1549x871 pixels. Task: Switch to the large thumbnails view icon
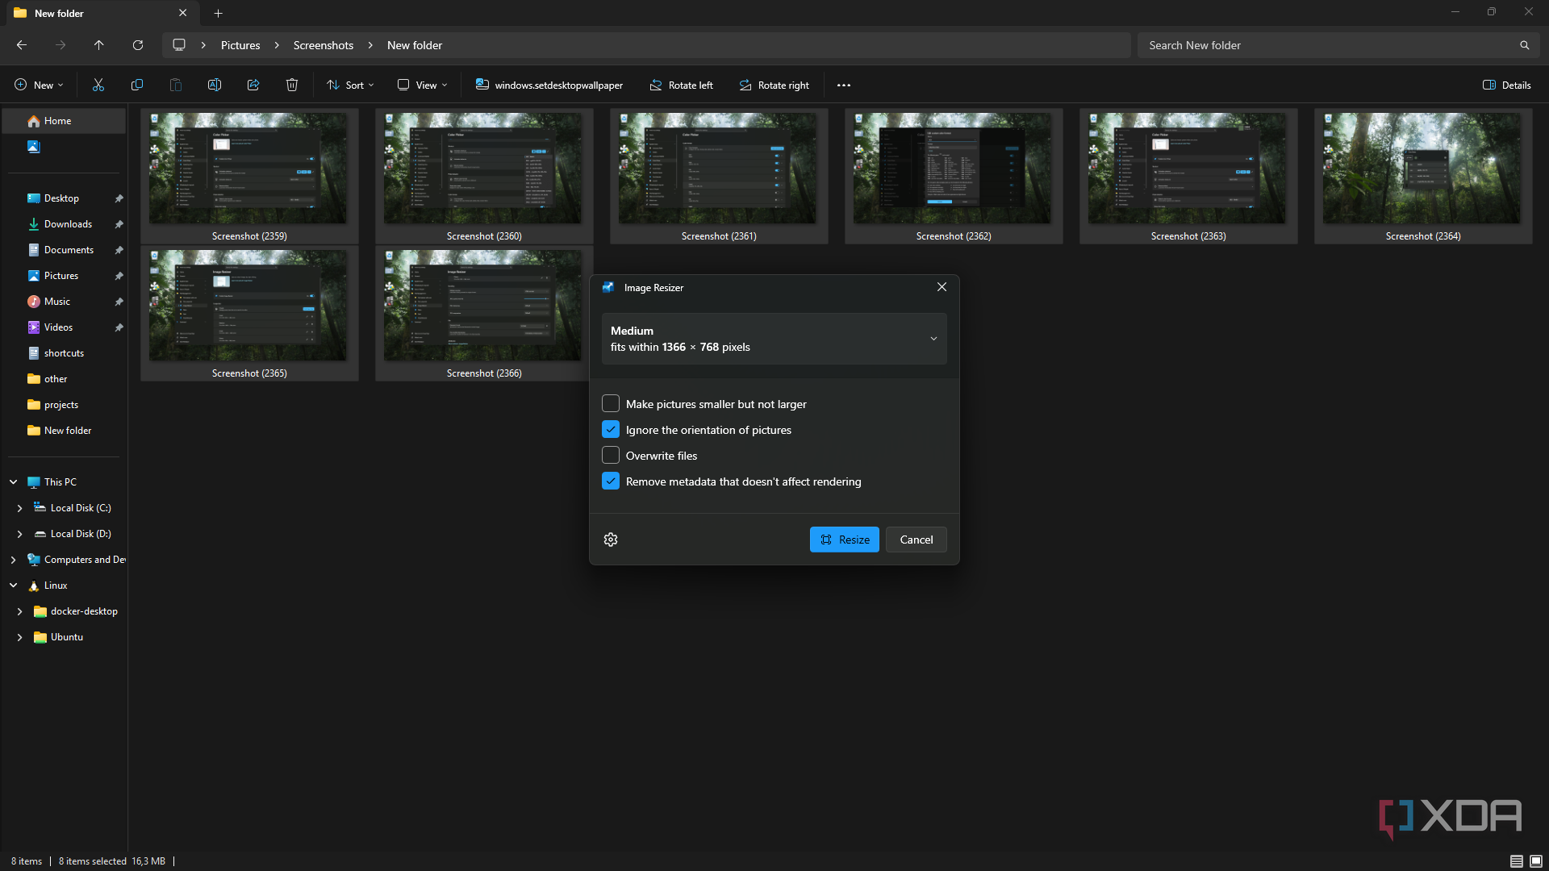click(1536, 861)
